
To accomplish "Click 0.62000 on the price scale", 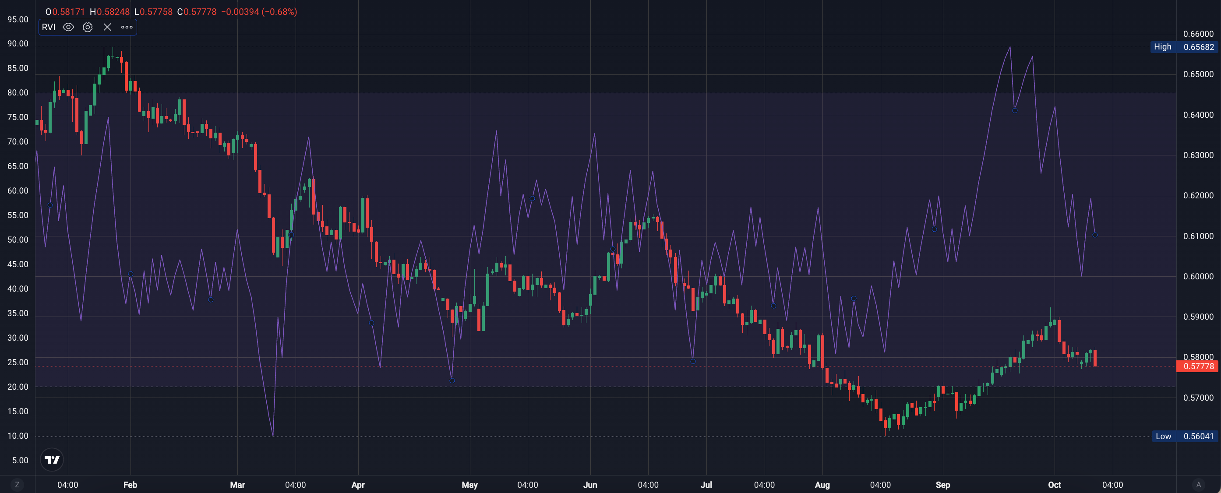I will pos(1198,195).
